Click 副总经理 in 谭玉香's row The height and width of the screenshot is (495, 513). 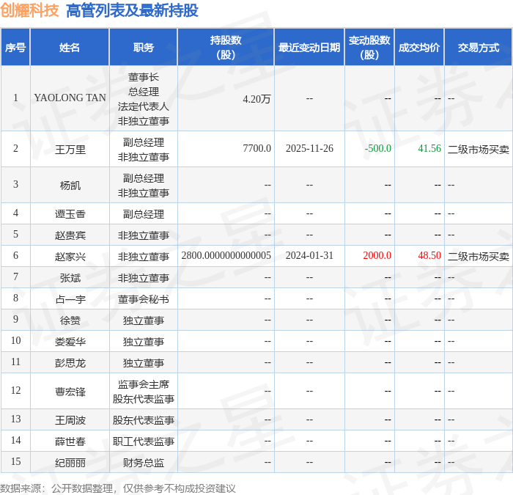coord(144,214)
